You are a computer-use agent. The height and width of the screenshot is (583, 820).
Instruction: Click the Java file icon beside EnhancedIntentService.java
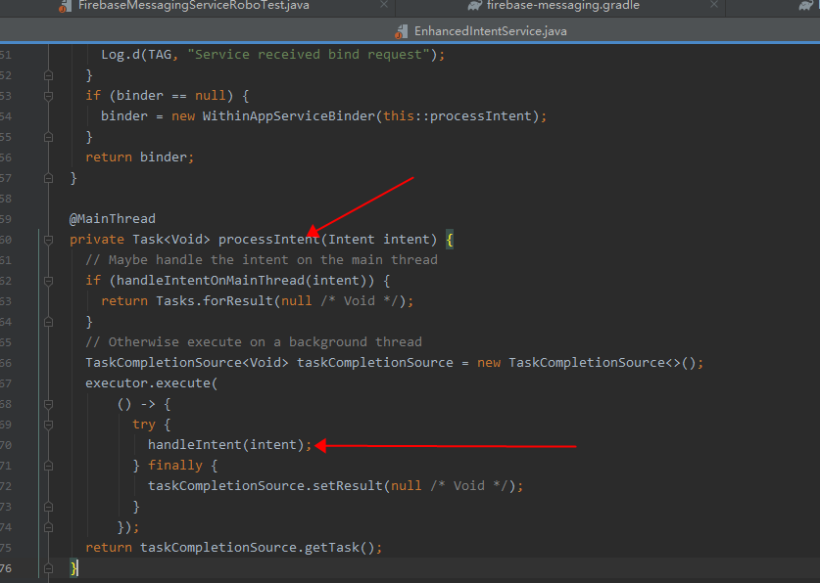pyautogui.click(x=401, y=32)
